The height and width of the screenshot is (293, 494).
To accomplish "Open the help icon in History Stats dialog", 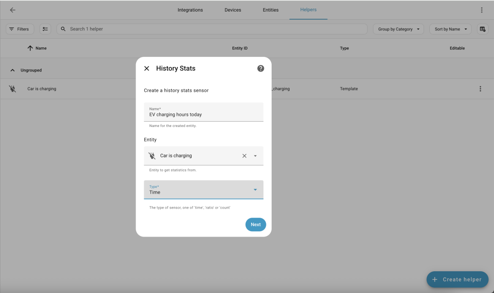I will (261, 69).
